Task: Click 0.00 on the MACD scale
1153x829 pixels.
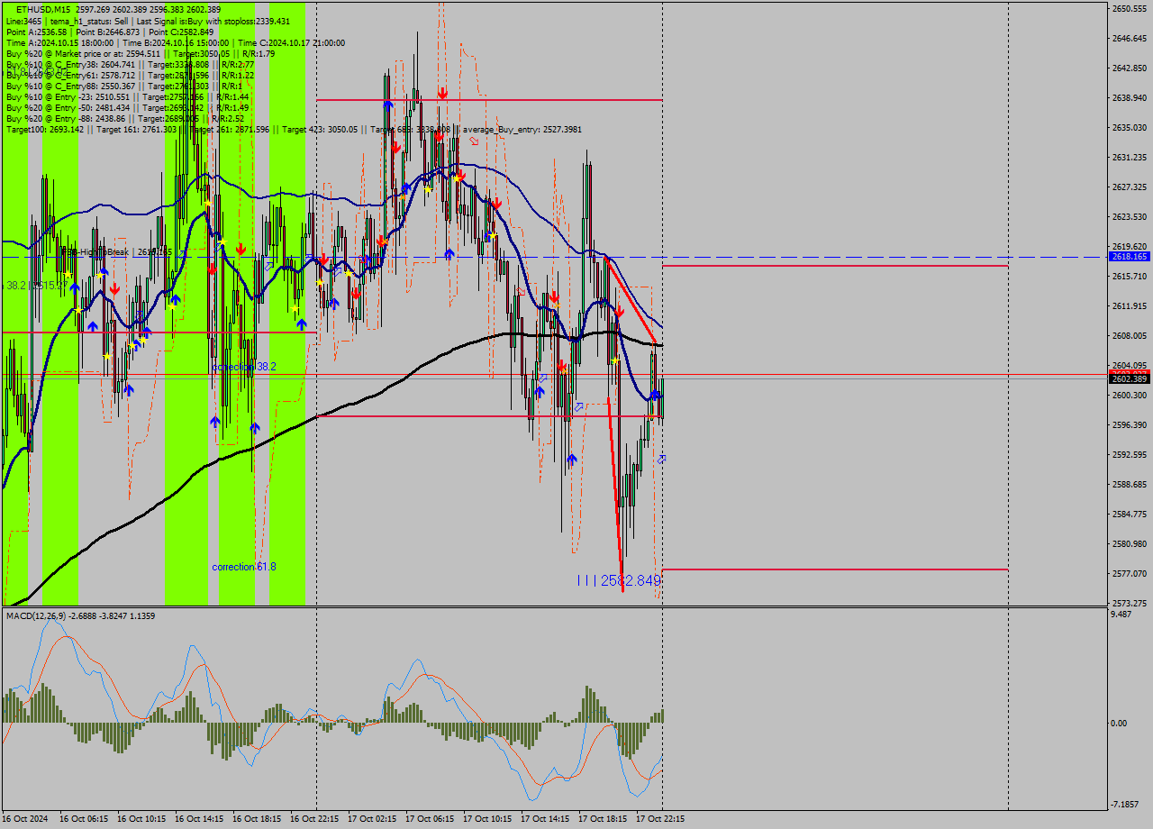Action: click(x=1120, y=723)
